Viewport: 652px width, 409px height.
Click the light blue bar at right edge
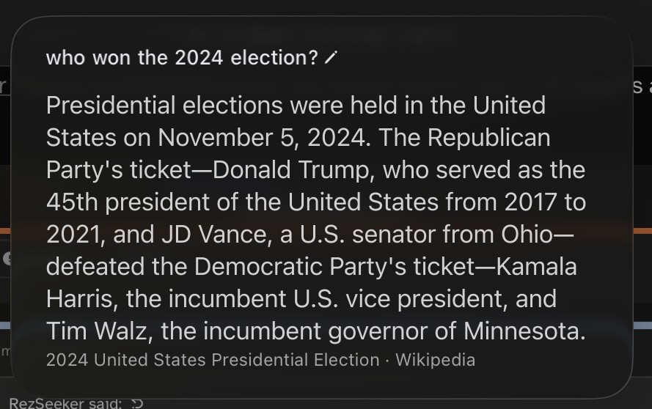(x=642, y=326)
